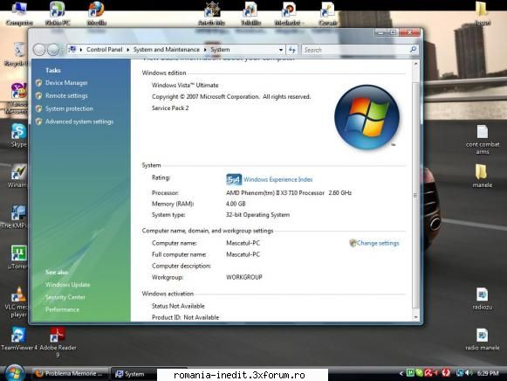Open Security Center under See also
Image resolution: width=507 pixels, height=381 pixels.
point(65,297)
